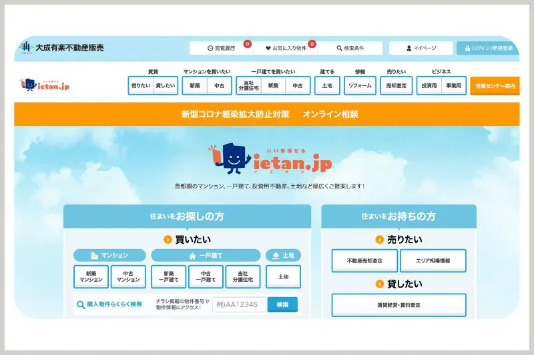Click 不動産売却査定 button
The height and width of the screenshot is (355, 534).
coord(364,260)
